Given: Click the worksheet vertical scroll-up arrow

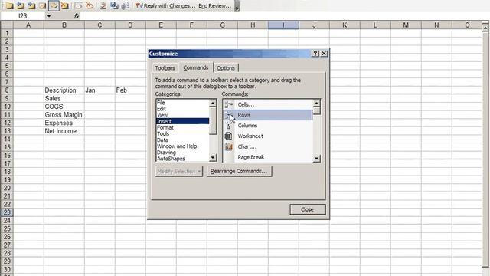Looking at the screenshot, I should pos(485,28).
